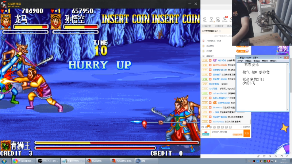Switch to the first game platform taskbar item
This screenshot has width=292, height=164.
coord(97,161)
